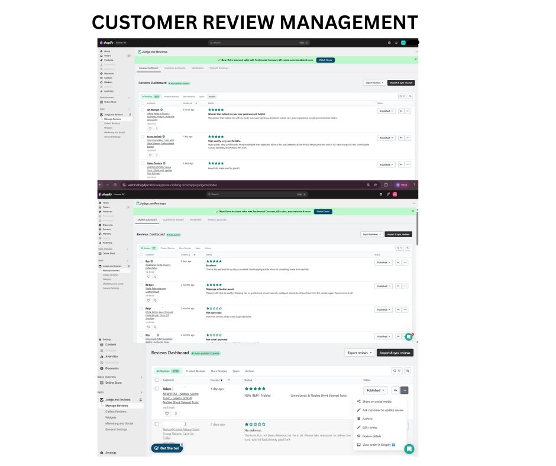Click the Get Started button
Screen dimensions: 556x466
click(167, 448)
